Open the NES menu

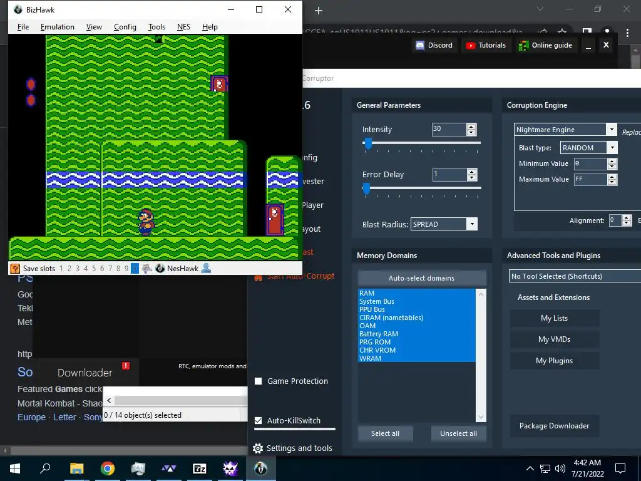183,27
